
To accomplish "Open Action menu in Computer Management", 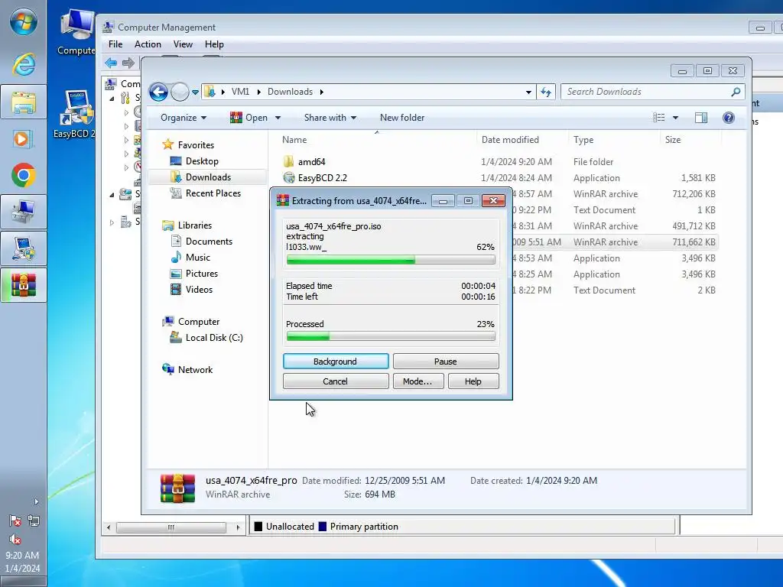I will pyautogui.click(x=148, y=44).
